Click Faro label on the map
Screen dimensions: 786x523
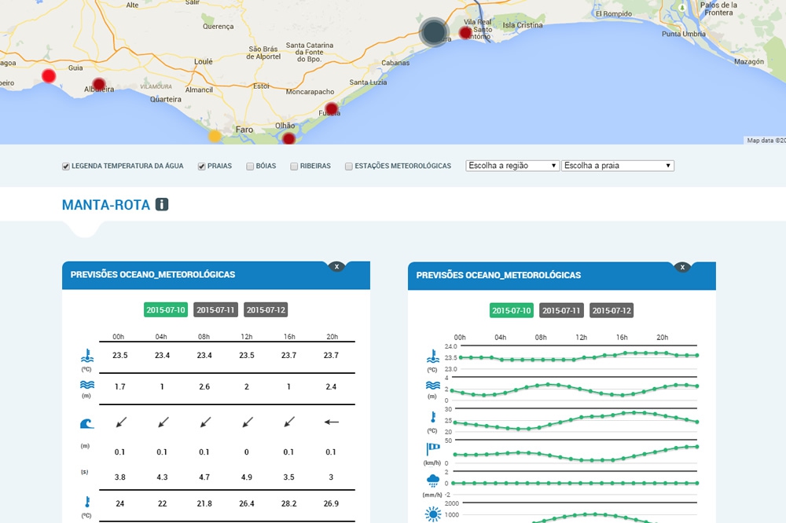[x=244, y=130]
